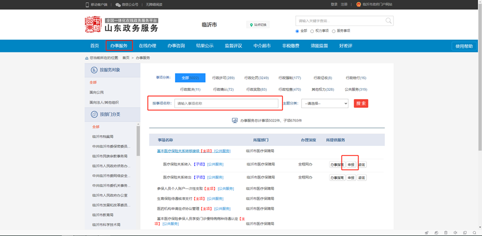
Task: Open the 办事服务 navigation menu item
Action: [x=119, y=46]
